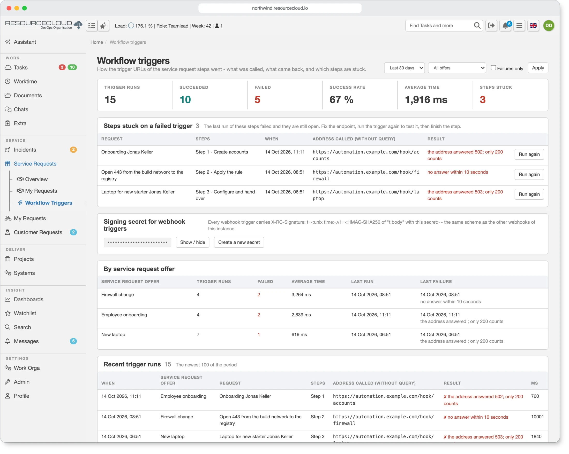This screenshot has width=569, height=454.
Task: Click the Dashboards chart icon
Action: point(8,299)
